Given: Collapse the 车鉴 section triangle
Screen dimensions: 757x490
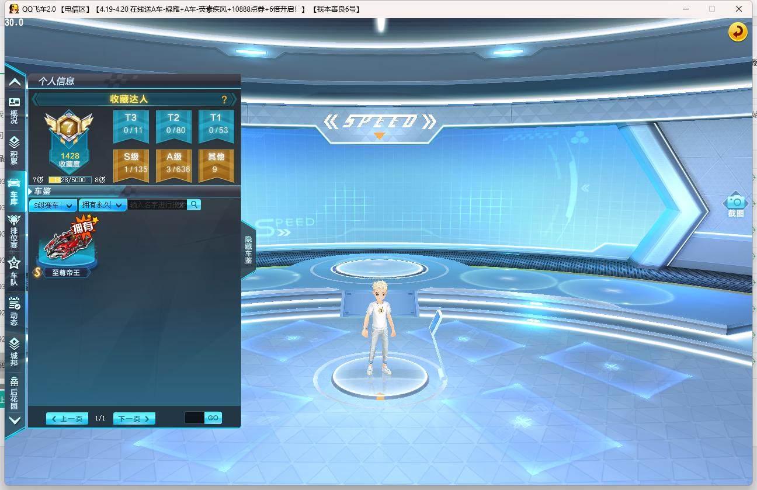Looking at the screenshot, I should [x=31, y=192].
